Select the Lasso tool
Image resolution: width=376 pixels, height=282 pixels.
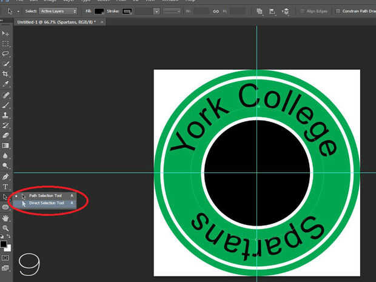coord(5,53)
